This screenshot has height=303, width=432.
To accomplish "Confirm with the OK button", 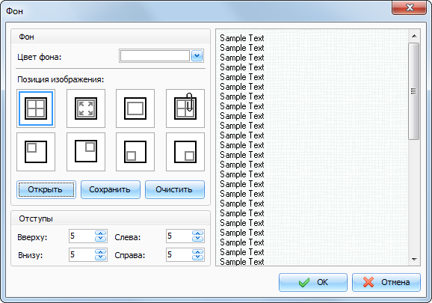I will coord(313,282).
